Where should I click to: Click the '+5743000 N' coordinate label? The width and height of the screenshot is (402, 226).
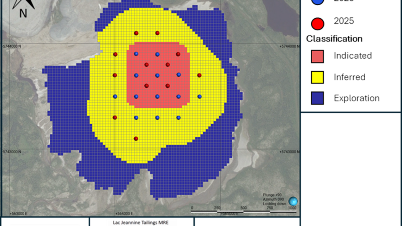pos(289,152)
